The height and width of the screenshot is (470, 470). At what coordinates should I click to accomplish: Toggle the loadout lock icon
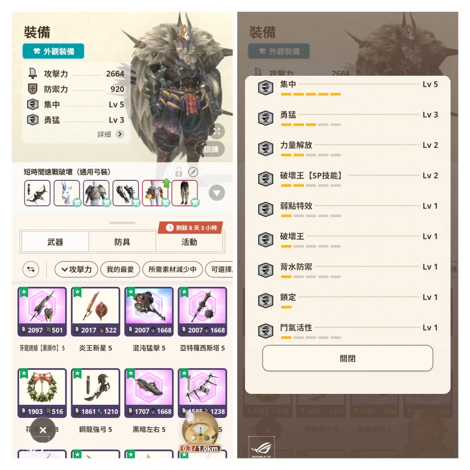click(179, 172)
